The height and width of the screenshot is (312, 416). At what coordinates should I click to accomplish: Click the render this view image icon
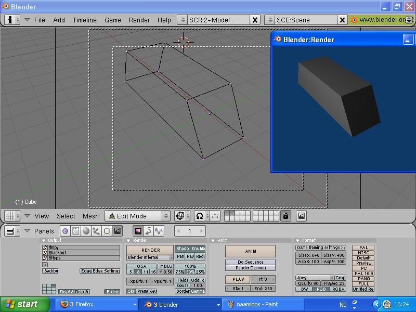[302, 216]
